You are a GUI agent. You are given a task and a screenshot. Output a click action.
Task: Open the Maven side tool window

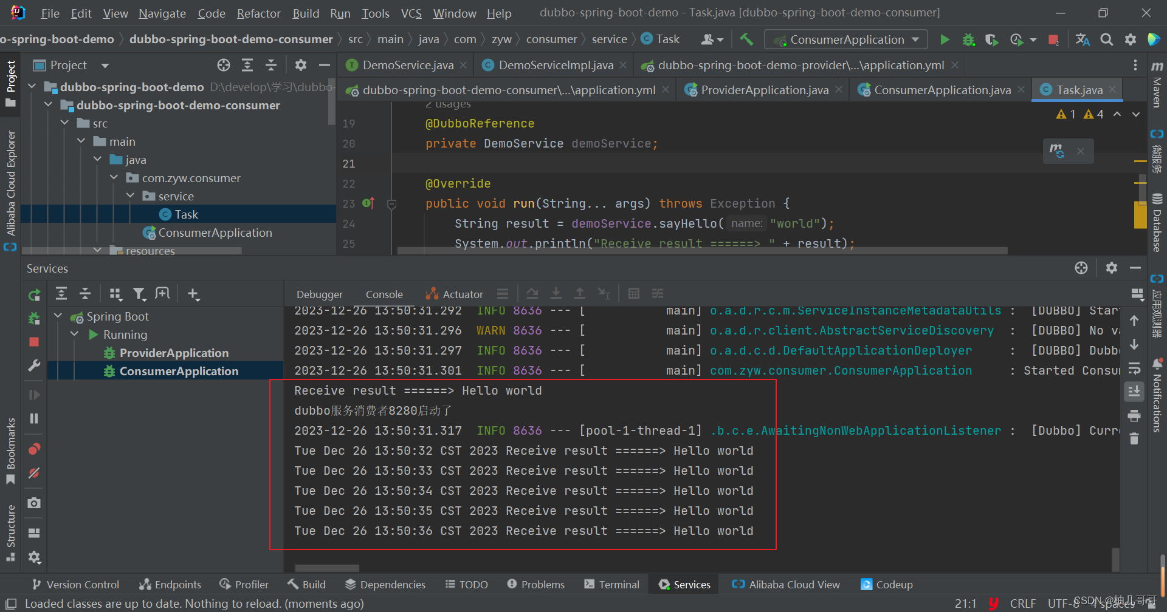(x=1157, y=84)
